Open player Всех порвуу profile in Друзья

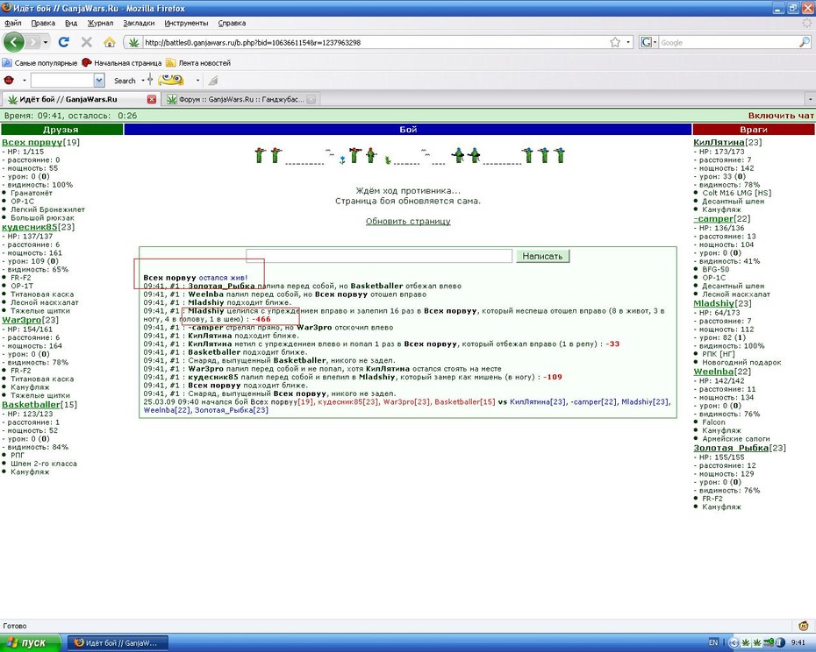tap(32, 142)
